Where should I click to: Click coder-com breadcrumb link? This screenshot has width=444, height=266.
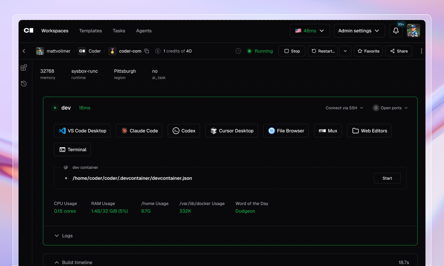130,51
